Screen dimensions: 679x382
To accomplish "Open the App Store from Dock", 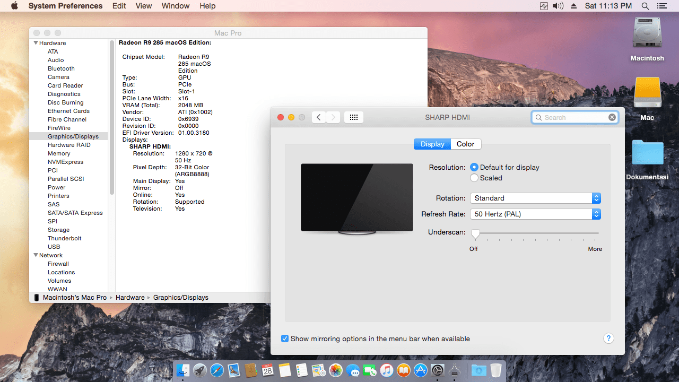I will 421,370.
